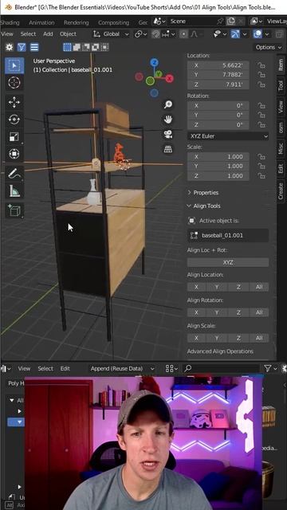Click the viewport zoom magnifier icon

coord(168,104)
